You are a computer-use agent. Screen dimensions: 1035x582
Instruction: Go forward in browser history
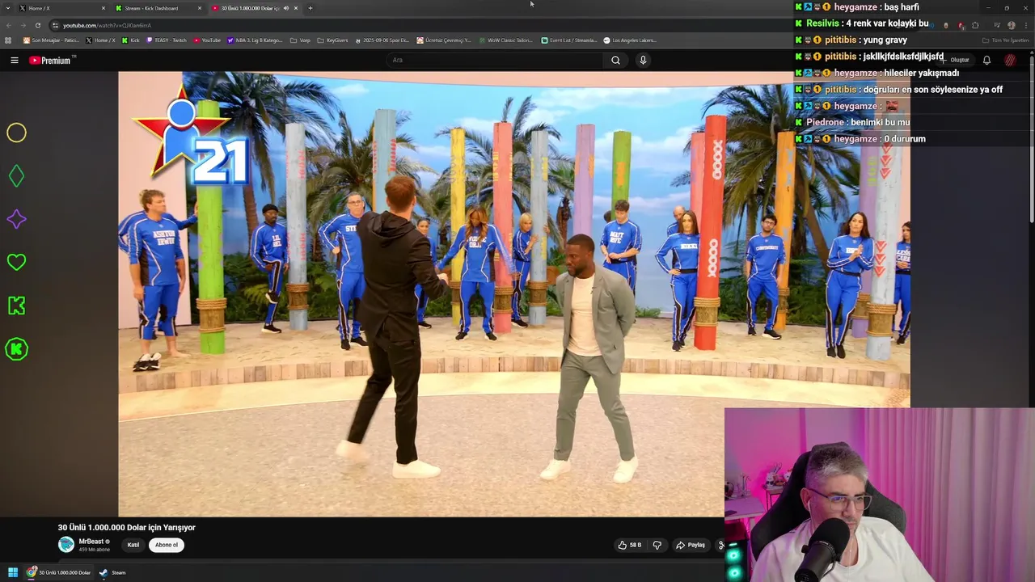click(23, 25)
